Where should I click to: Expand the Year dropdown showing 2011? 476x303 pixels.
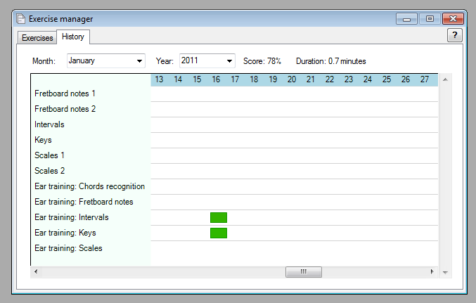click(x=207, y=61)
